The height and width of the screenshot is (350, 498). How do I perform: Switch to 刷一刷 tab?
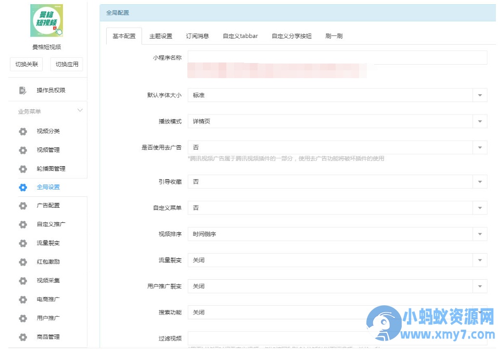tap(334, 36)
